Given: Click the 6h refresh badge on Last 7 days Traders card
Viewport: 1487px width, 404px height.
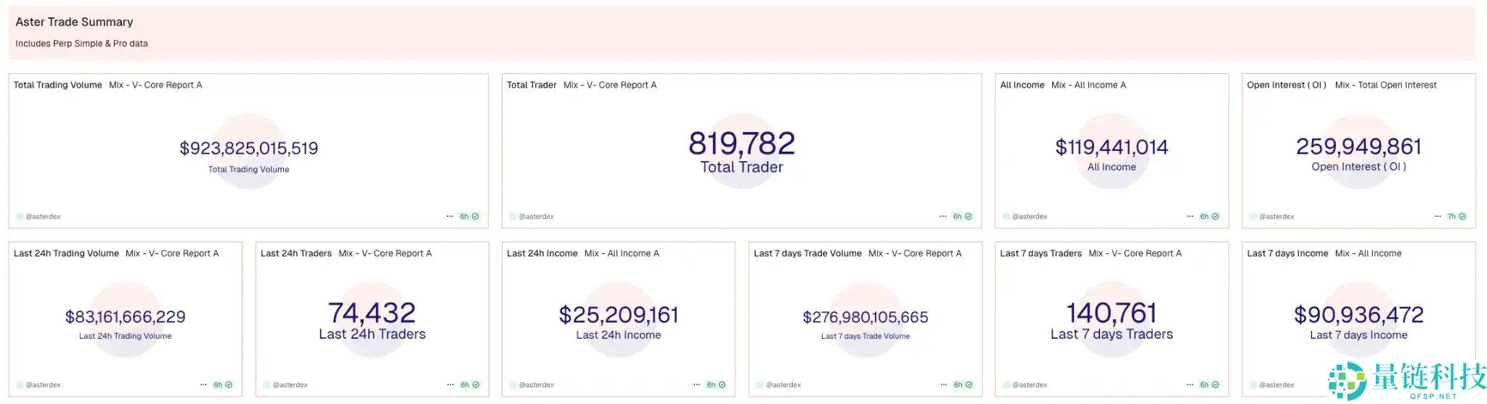Looking at the screenshot, I should 1209,384.
